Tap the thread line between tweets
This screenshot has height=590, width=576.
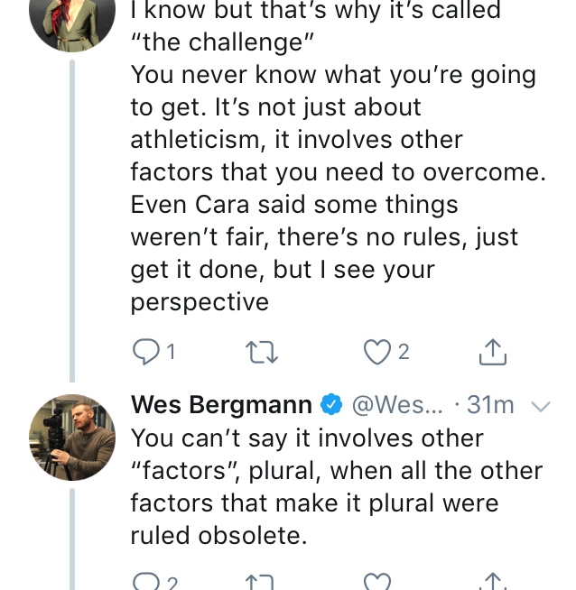point(72,221)
